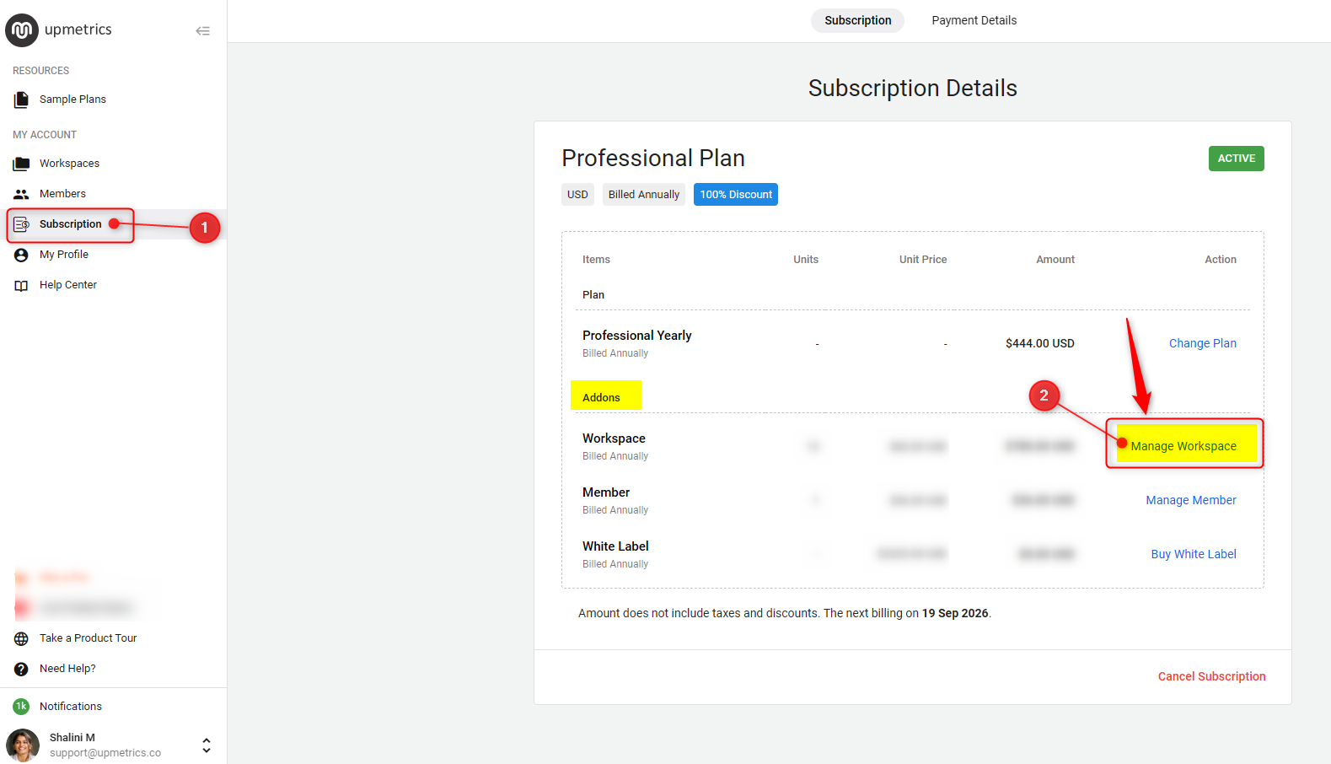1331x764 pixels.
Task: Click the Members people icon
Action: click(x=21, y=194)
